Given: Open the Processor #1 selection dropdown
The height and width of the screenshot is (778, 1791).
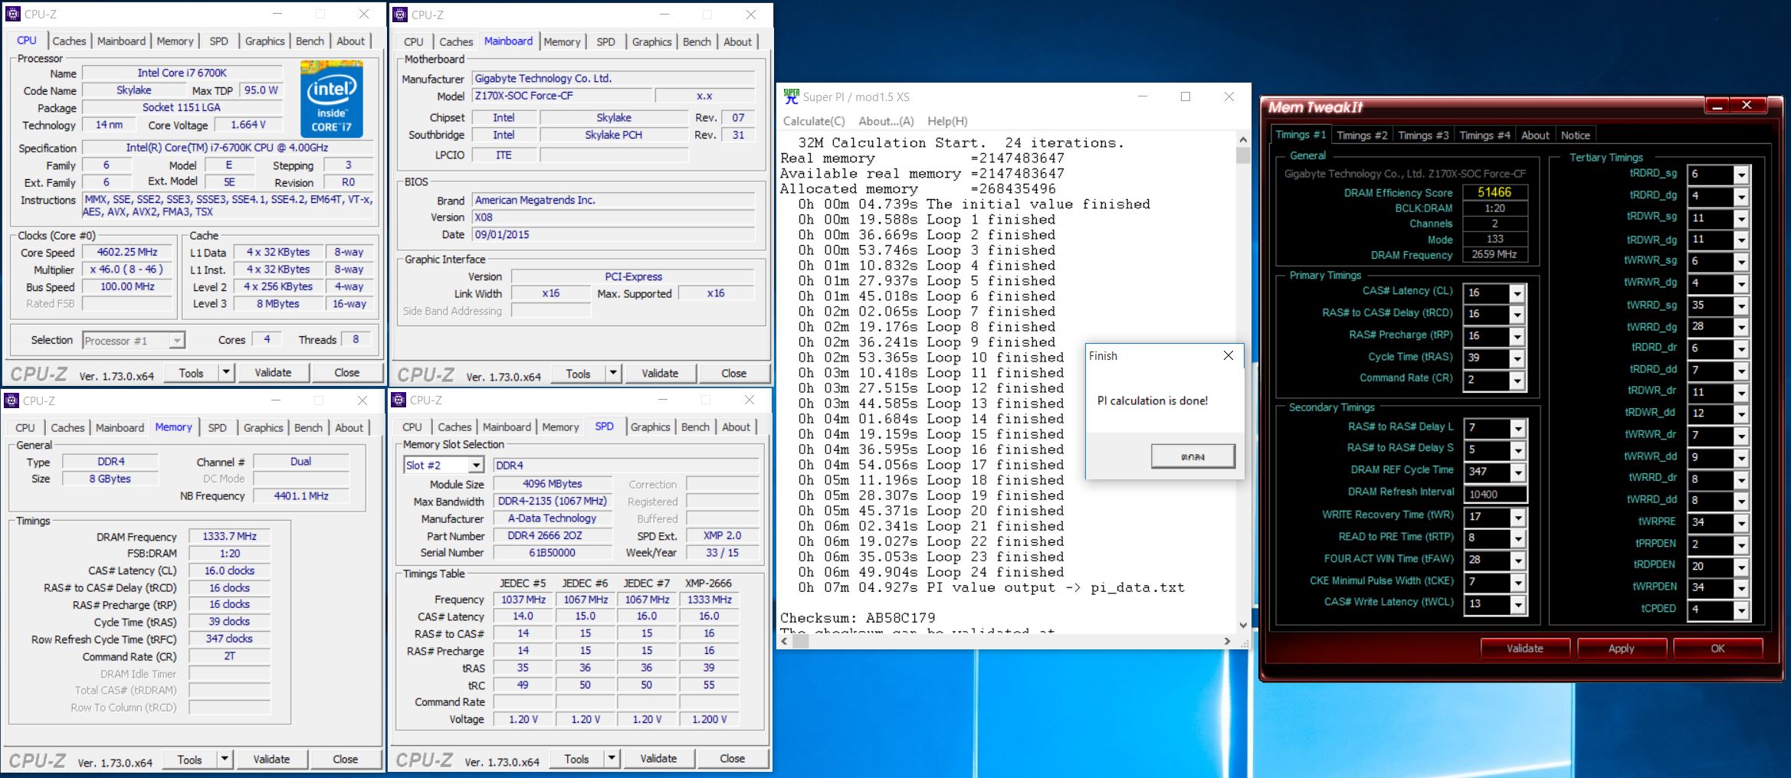Looking at the screenshot, I should click(x=177, y=340).
